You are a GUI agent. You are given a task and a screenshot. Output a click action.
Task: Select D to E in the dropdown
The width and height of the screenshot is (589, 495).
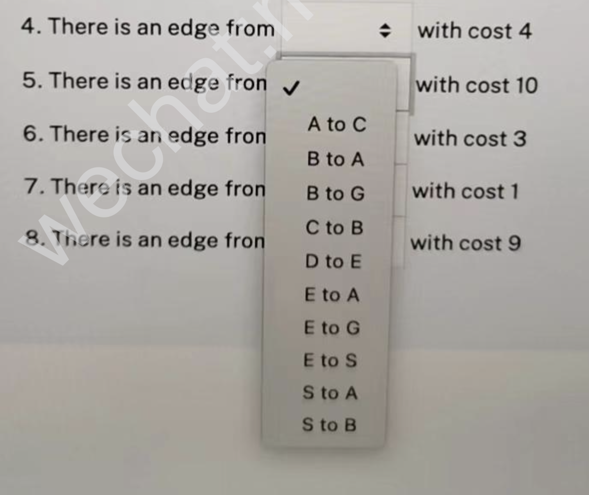point(333,261)
